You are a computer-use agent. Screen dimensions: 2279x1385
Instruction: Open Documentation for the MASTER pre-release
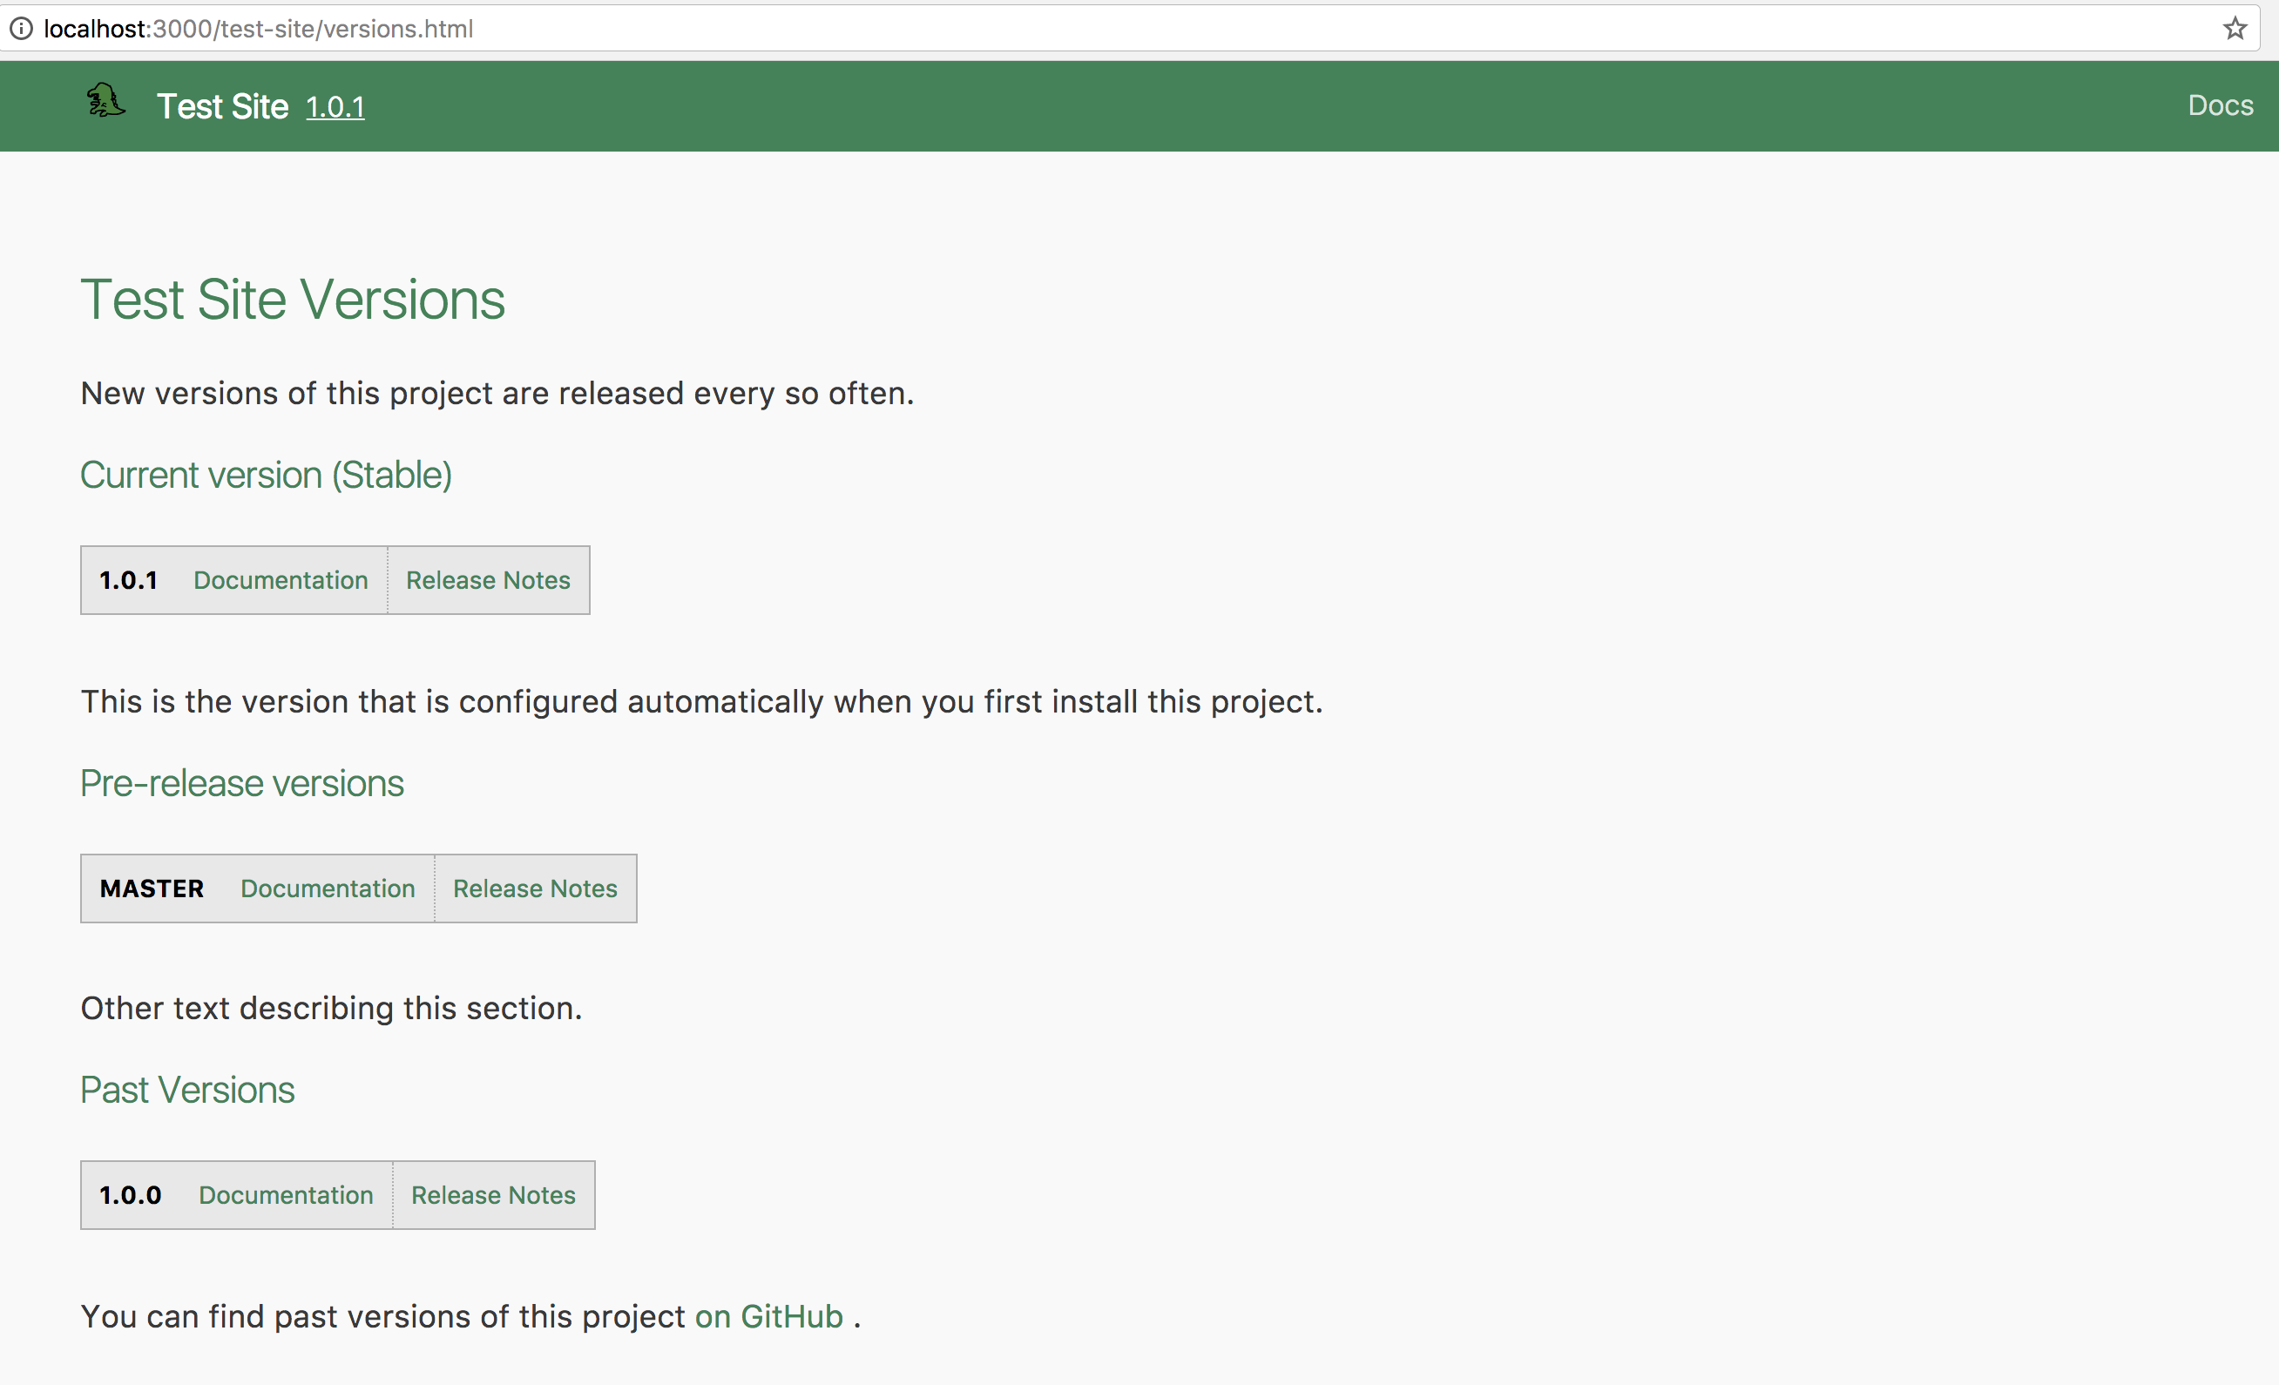pyautogui.click(x=328, y=888)
